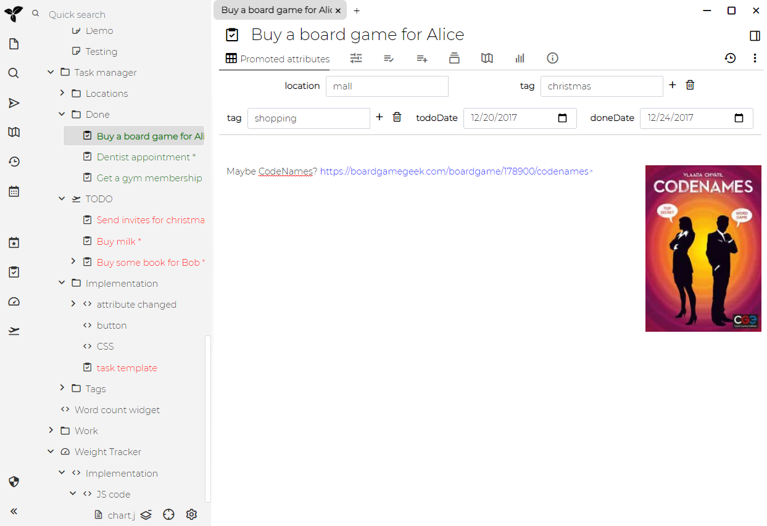767x526 pixels.
Task: Open a new tab with the plus
Action: click(x=357, y=10)
